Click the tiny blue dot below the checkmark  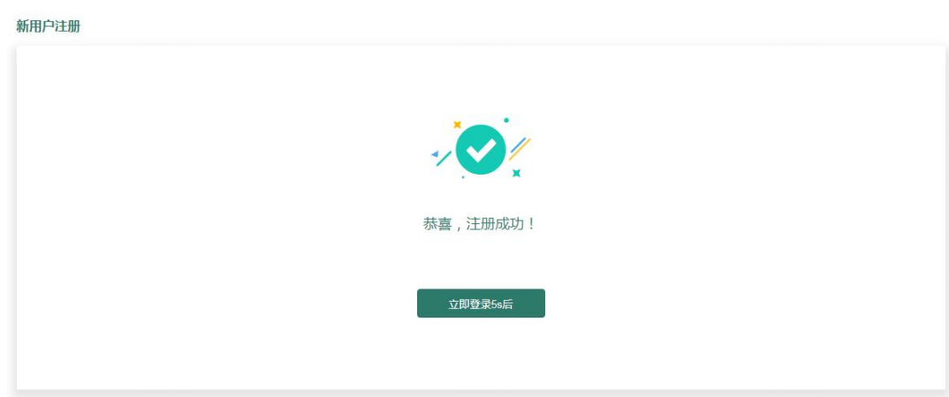(463, 177)
